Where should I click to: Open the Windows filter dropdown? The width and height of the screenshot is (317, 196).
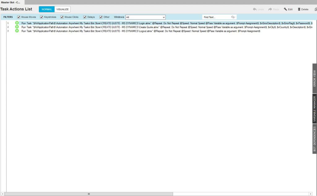145,17
